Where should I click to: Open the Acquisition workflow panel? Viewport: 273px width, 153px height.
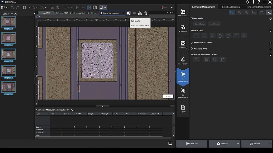183,28
